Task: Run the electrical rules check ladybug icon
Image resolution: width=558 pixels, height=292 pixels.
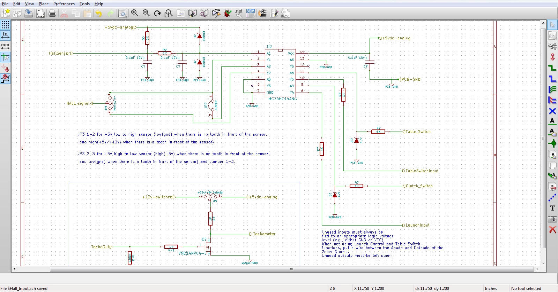Action: (228, 14)
